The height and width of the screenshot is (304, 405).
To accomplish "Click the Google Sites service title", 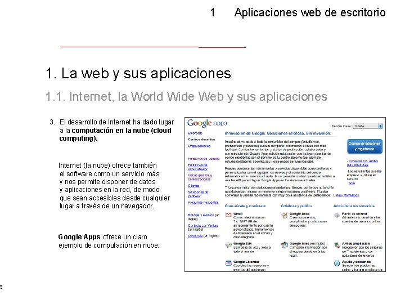I will (x=299, y=244).
